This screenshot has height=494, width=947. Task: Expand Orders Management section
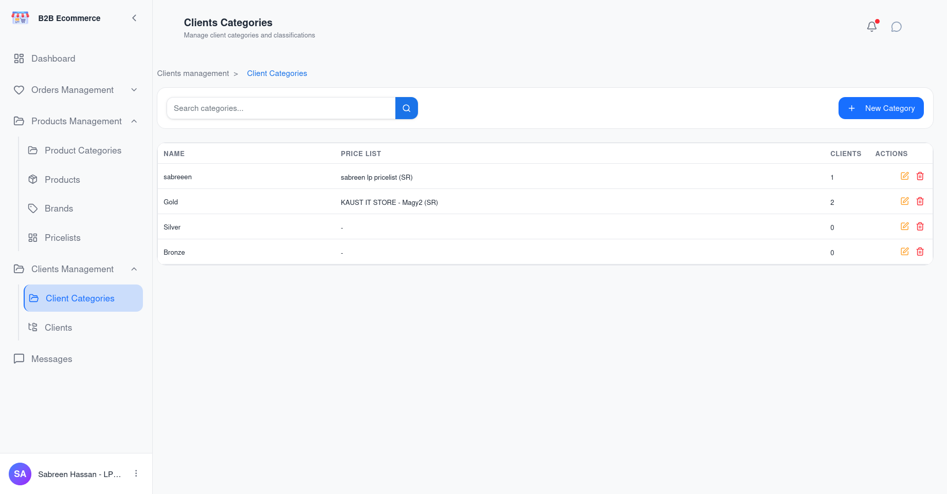[76, 90]
